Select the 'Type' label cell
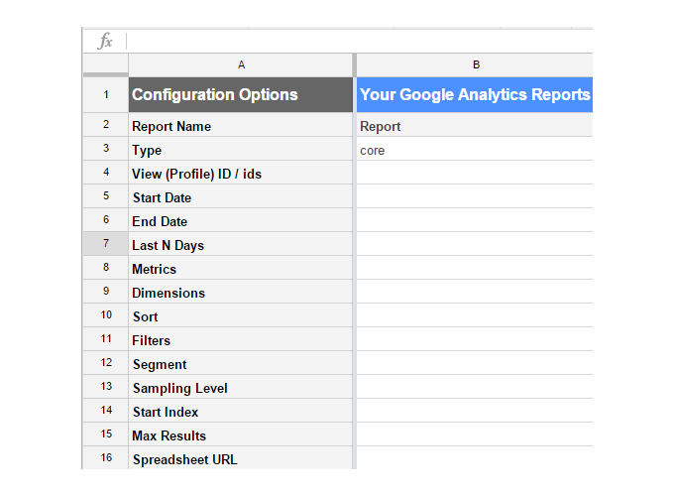 tap(241, 149)
